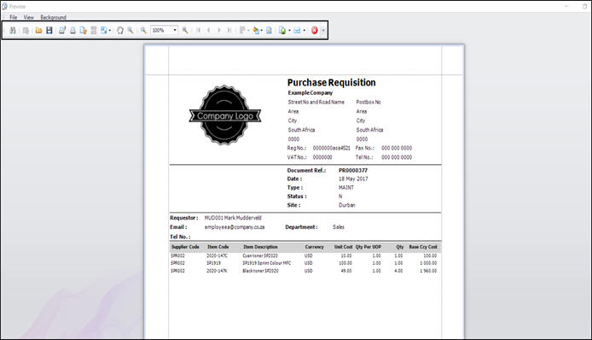Open the 100% zoom level dropdown
This screenshot has width=592, height=340.
(x=175, y=30)
